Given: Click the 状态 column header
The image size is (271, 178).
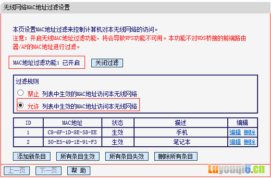Looking at the screenshot, I should (118, 123).
